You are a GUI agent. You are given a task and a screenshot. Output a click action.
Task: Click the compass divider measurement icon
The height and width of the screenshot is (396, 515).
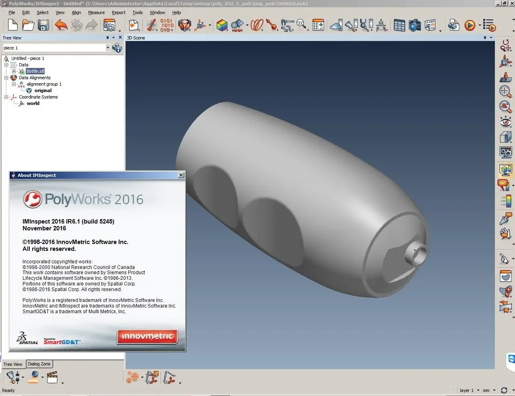(381, 25)
